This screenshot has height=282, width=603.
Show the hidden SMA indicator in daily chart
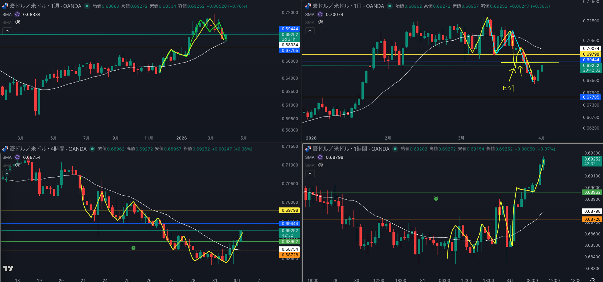320,22
